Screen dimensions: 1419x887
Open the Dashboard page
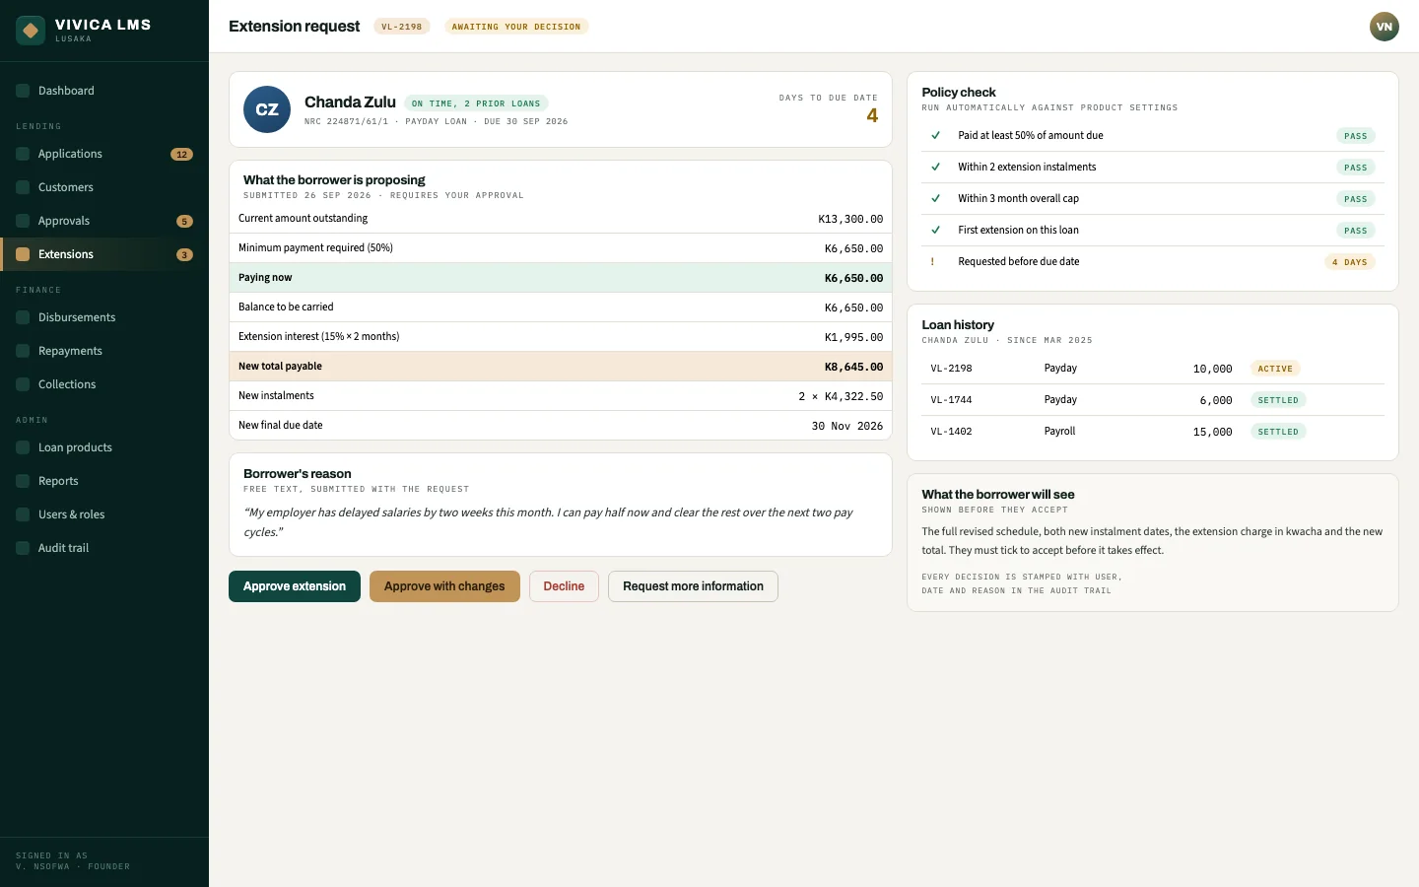coord(104,91)
